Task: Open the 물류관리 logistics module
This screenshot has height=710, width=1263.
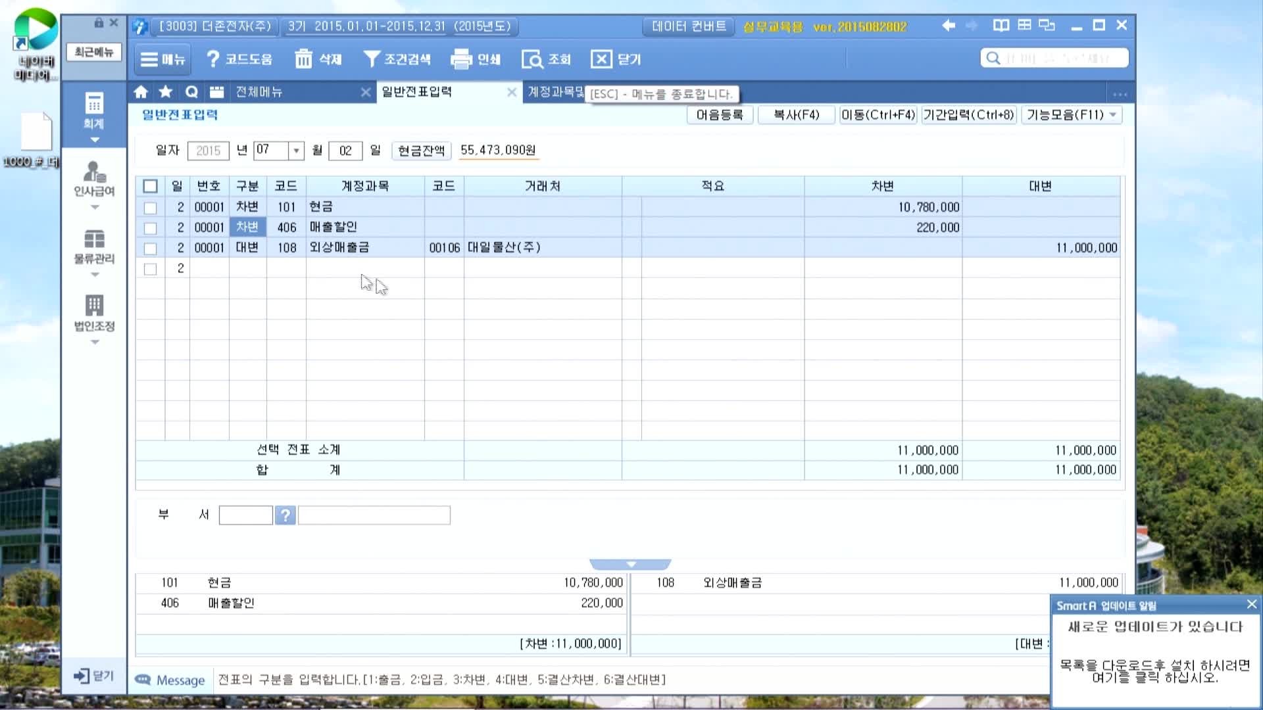Action: click(x=94, y=247)
